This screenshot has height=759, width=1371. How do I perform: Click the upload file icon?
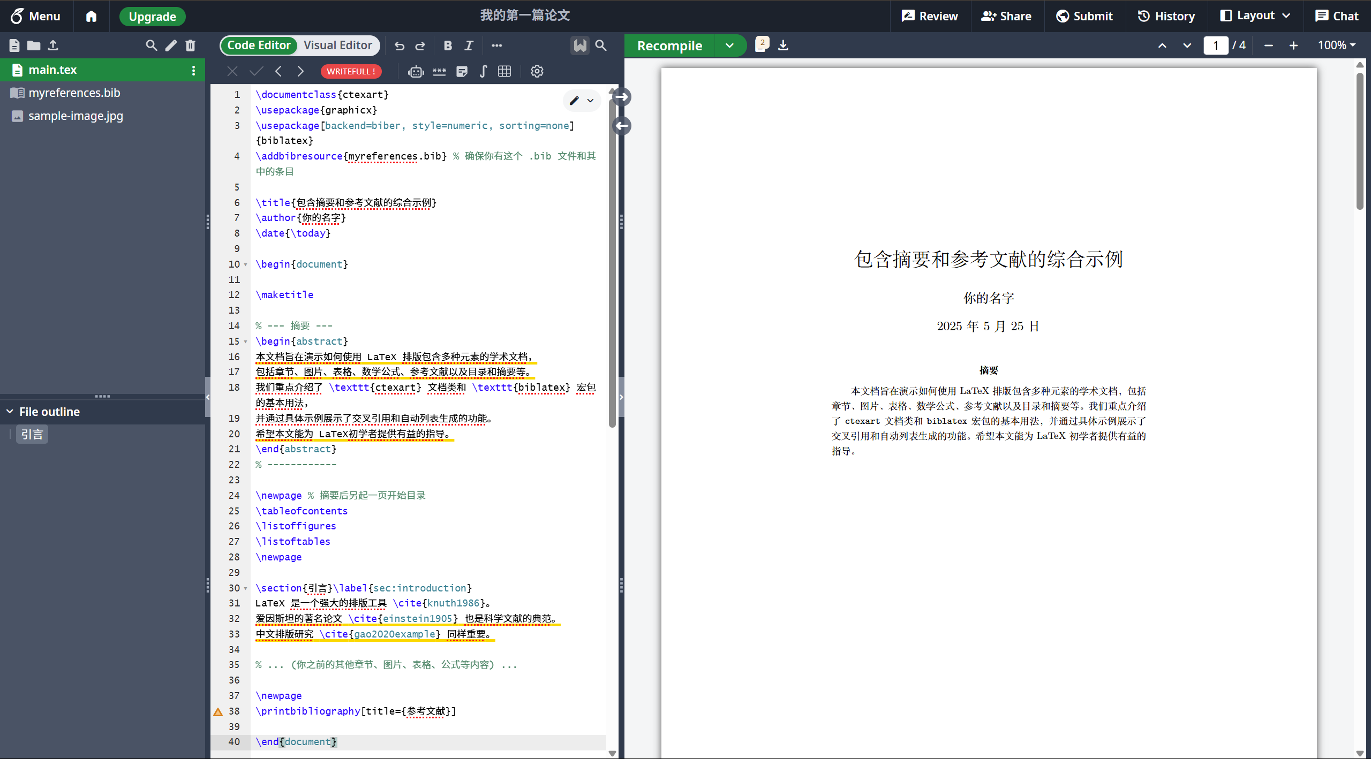pyautogui.click(x=53, y=45)
